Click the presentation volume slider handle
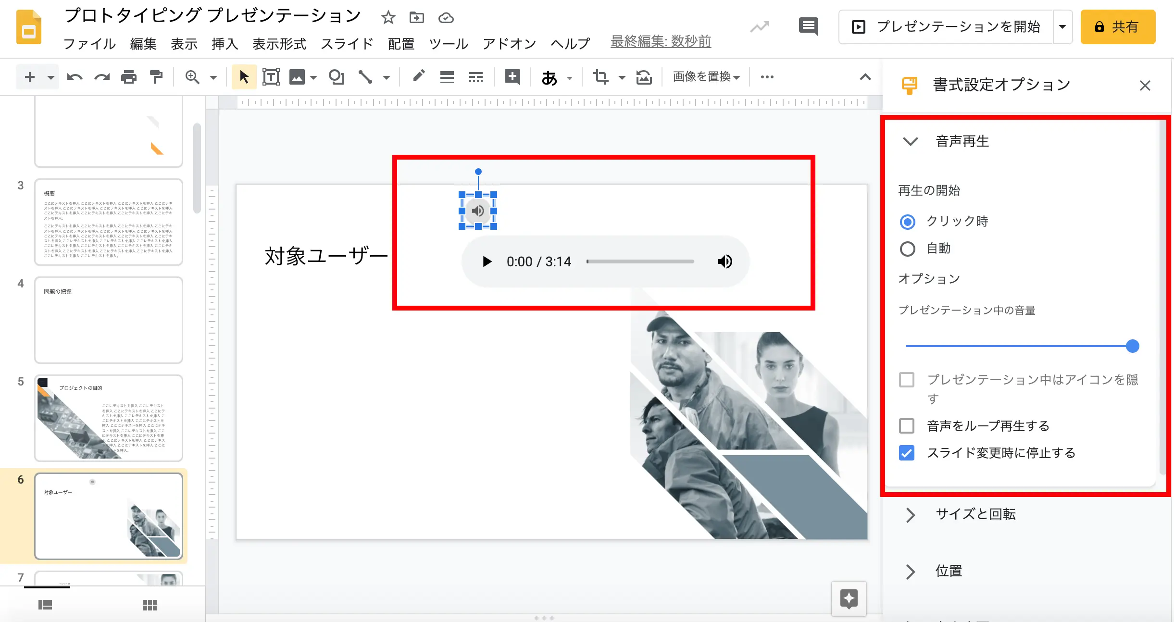1174x622 pixels. [x=1132, y=346]
